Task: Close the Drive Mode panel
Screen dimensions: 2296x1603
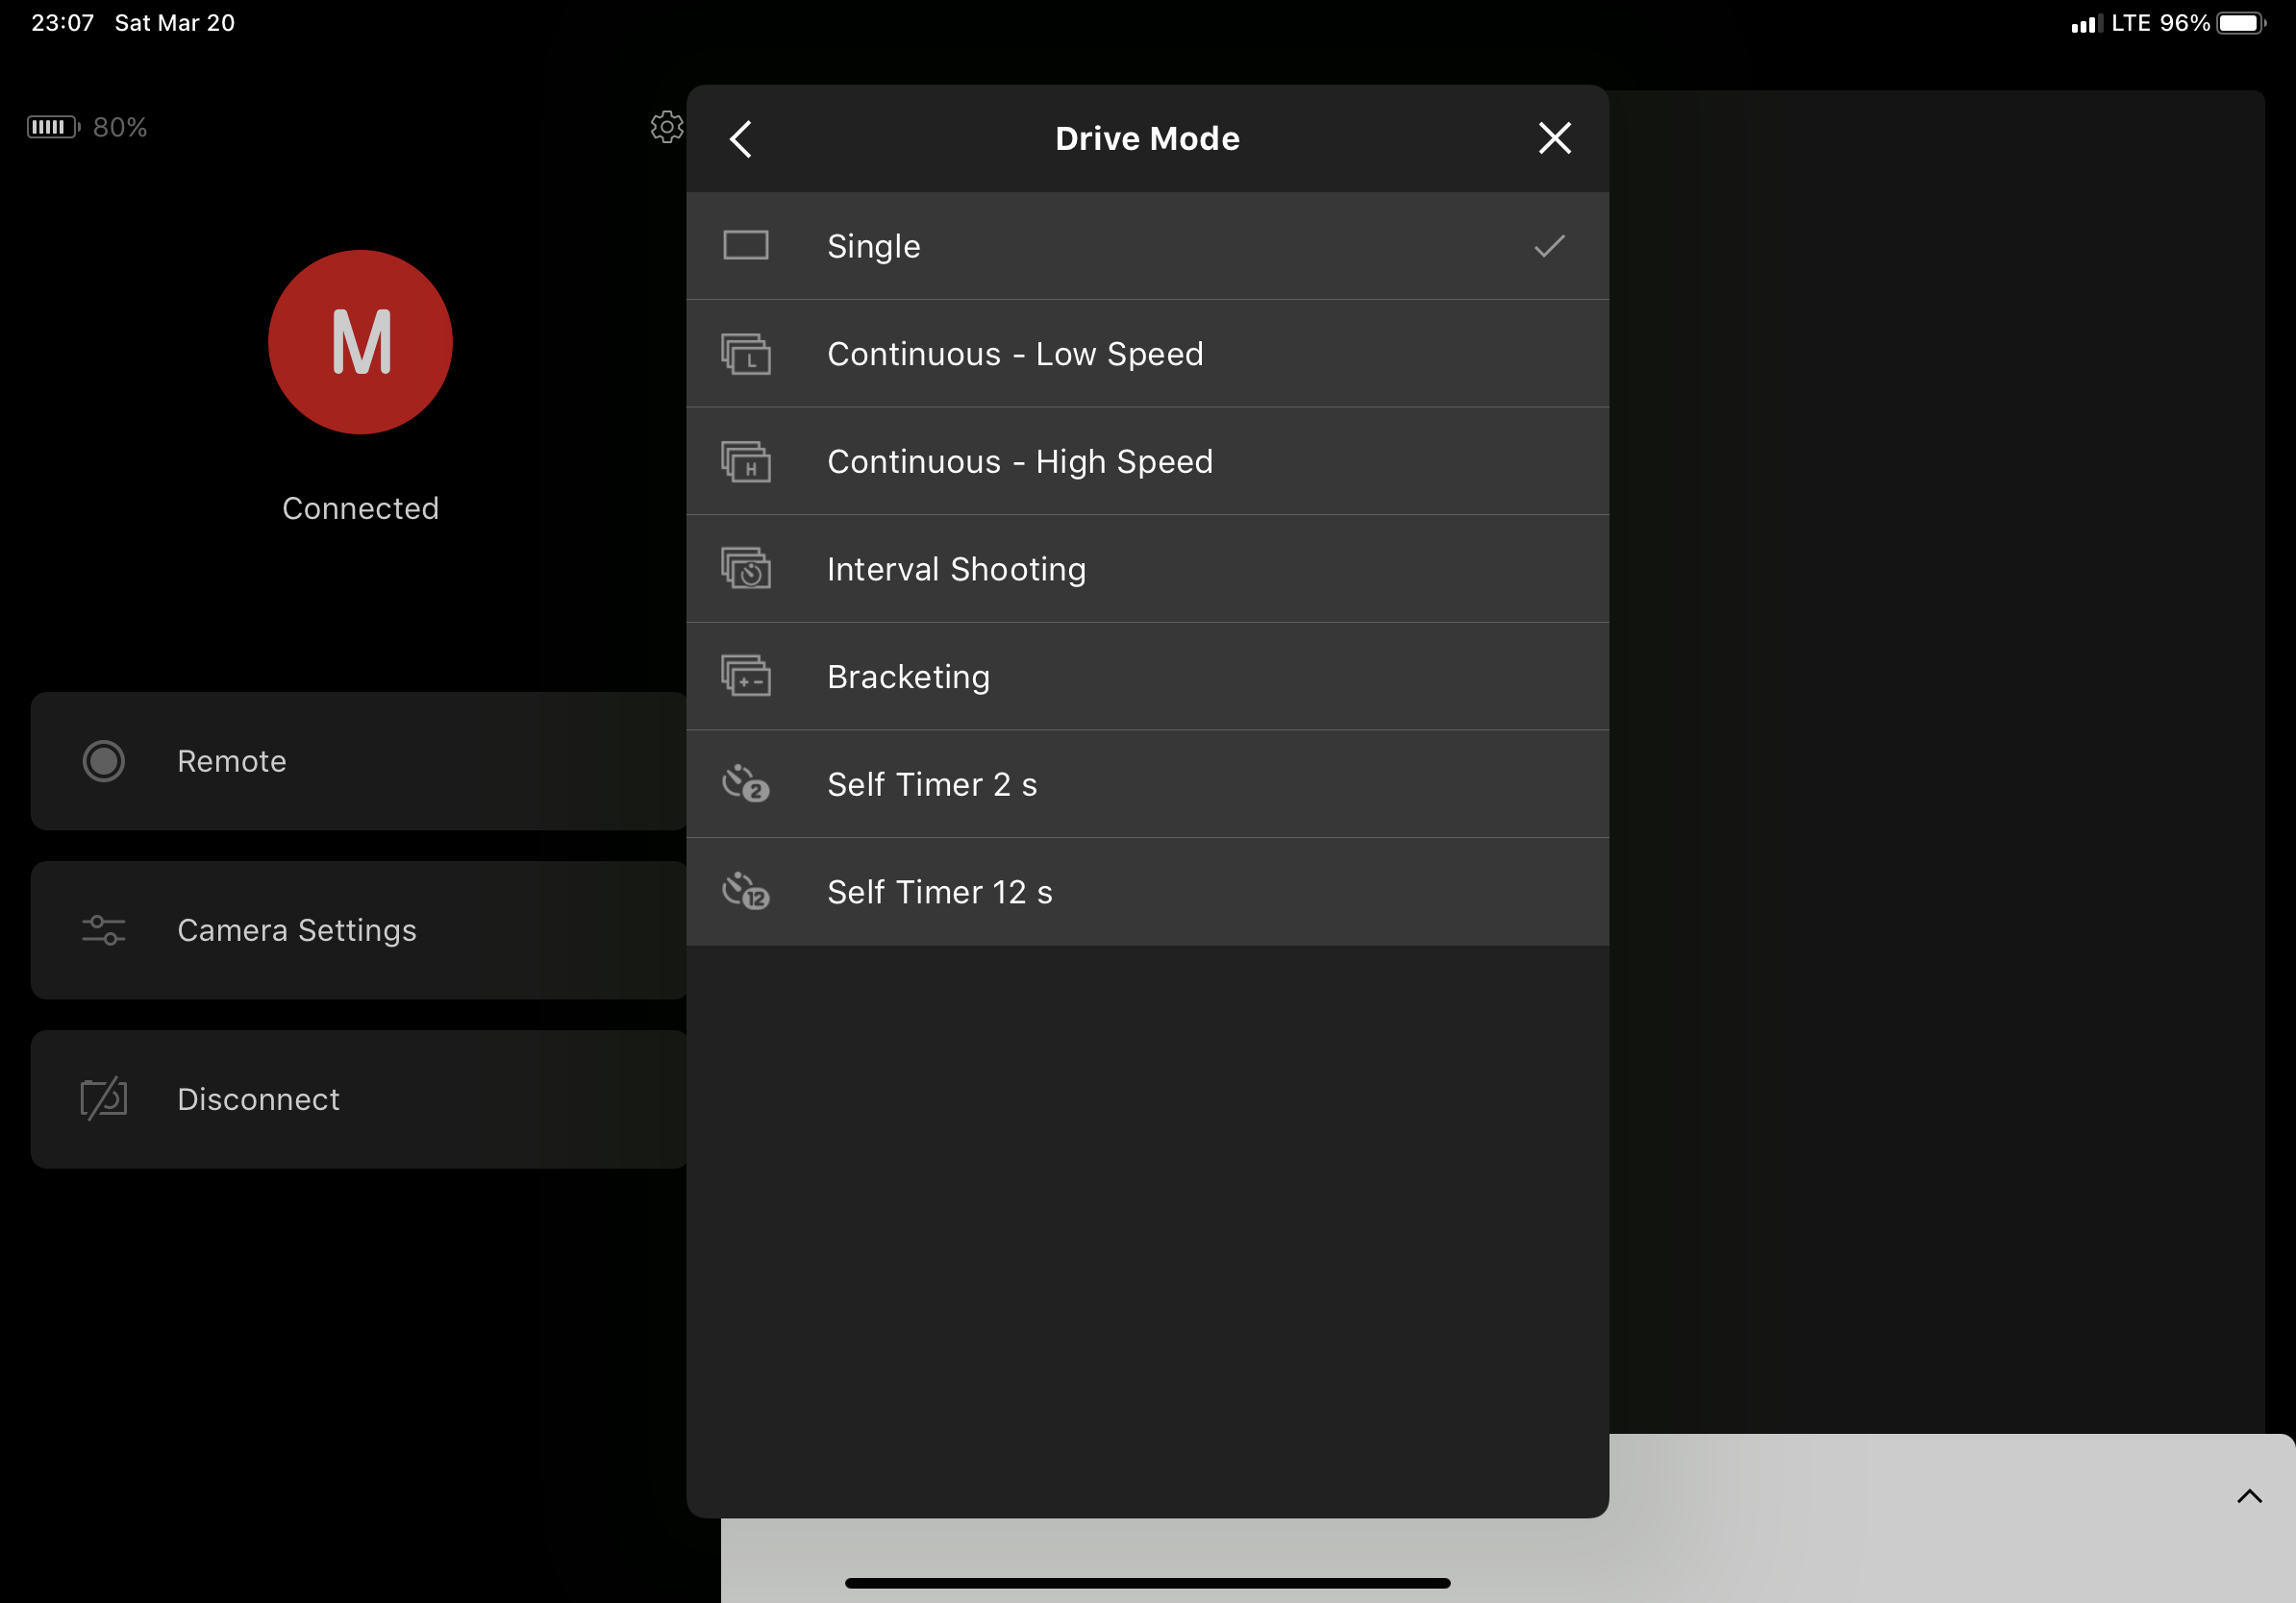Action: pos(1554,139)
